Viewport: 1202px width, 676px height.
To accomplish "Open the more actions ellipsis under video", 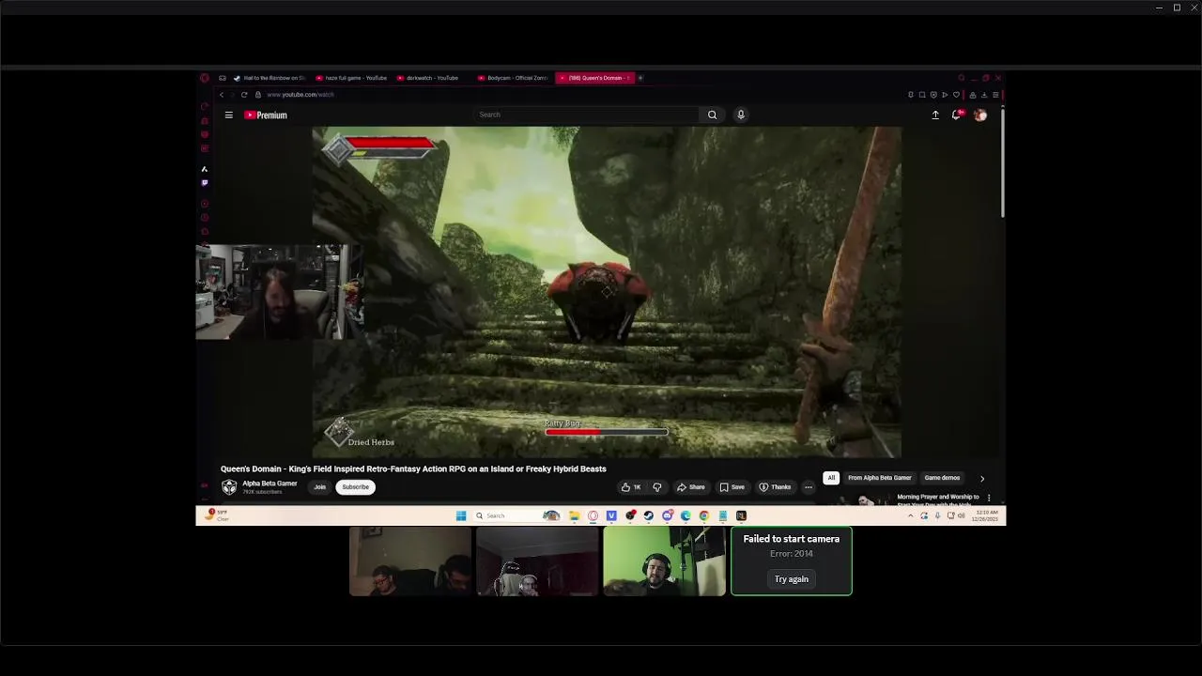I will point(809,487).
